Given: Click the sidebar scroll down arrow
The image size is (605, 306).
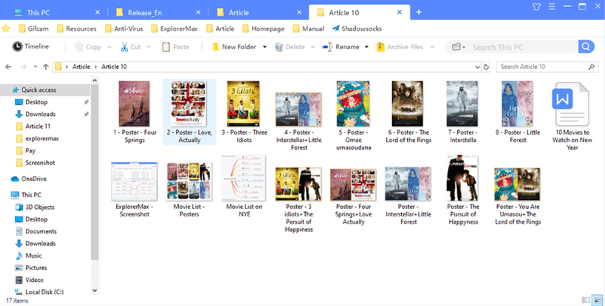Looking at the screenshot, I should click(95, 290).
